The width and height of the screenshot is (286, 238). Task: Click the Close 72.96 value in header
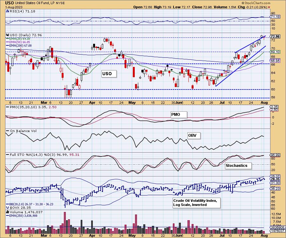coord(202,7)
